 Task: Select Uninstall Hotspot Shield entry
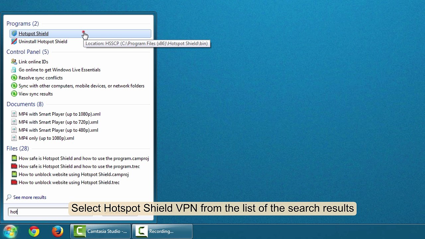pyautogui.click(x=43, y=41)
